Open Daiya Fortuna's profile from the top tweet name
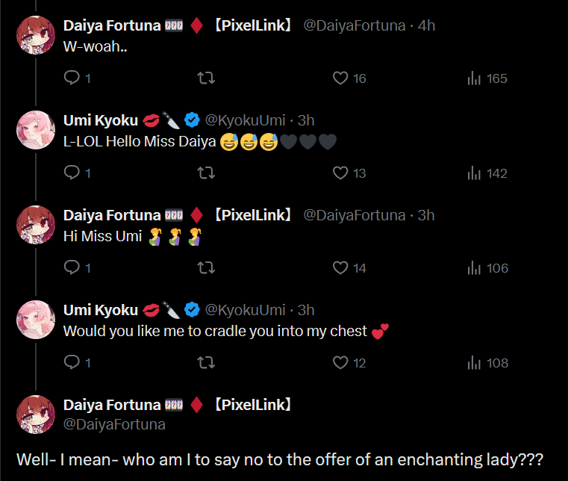 [x=112, y=25]
